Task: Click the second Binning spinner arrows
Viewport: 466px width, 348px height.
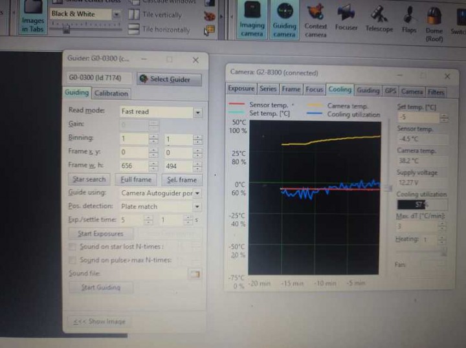Action: [x=197, y=140]
